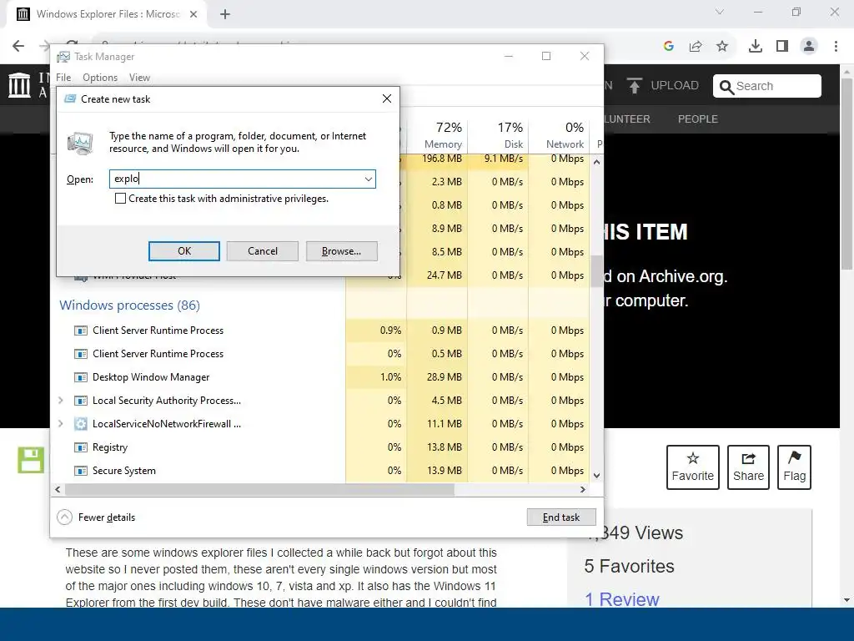Click the horizontal scrollbar right arrow
854x641 pixels.
coord(583,490)
